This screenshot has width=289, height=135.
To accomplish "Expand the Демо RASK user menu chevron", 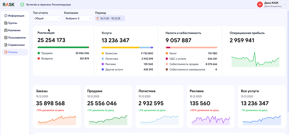I will click(285, 5).
